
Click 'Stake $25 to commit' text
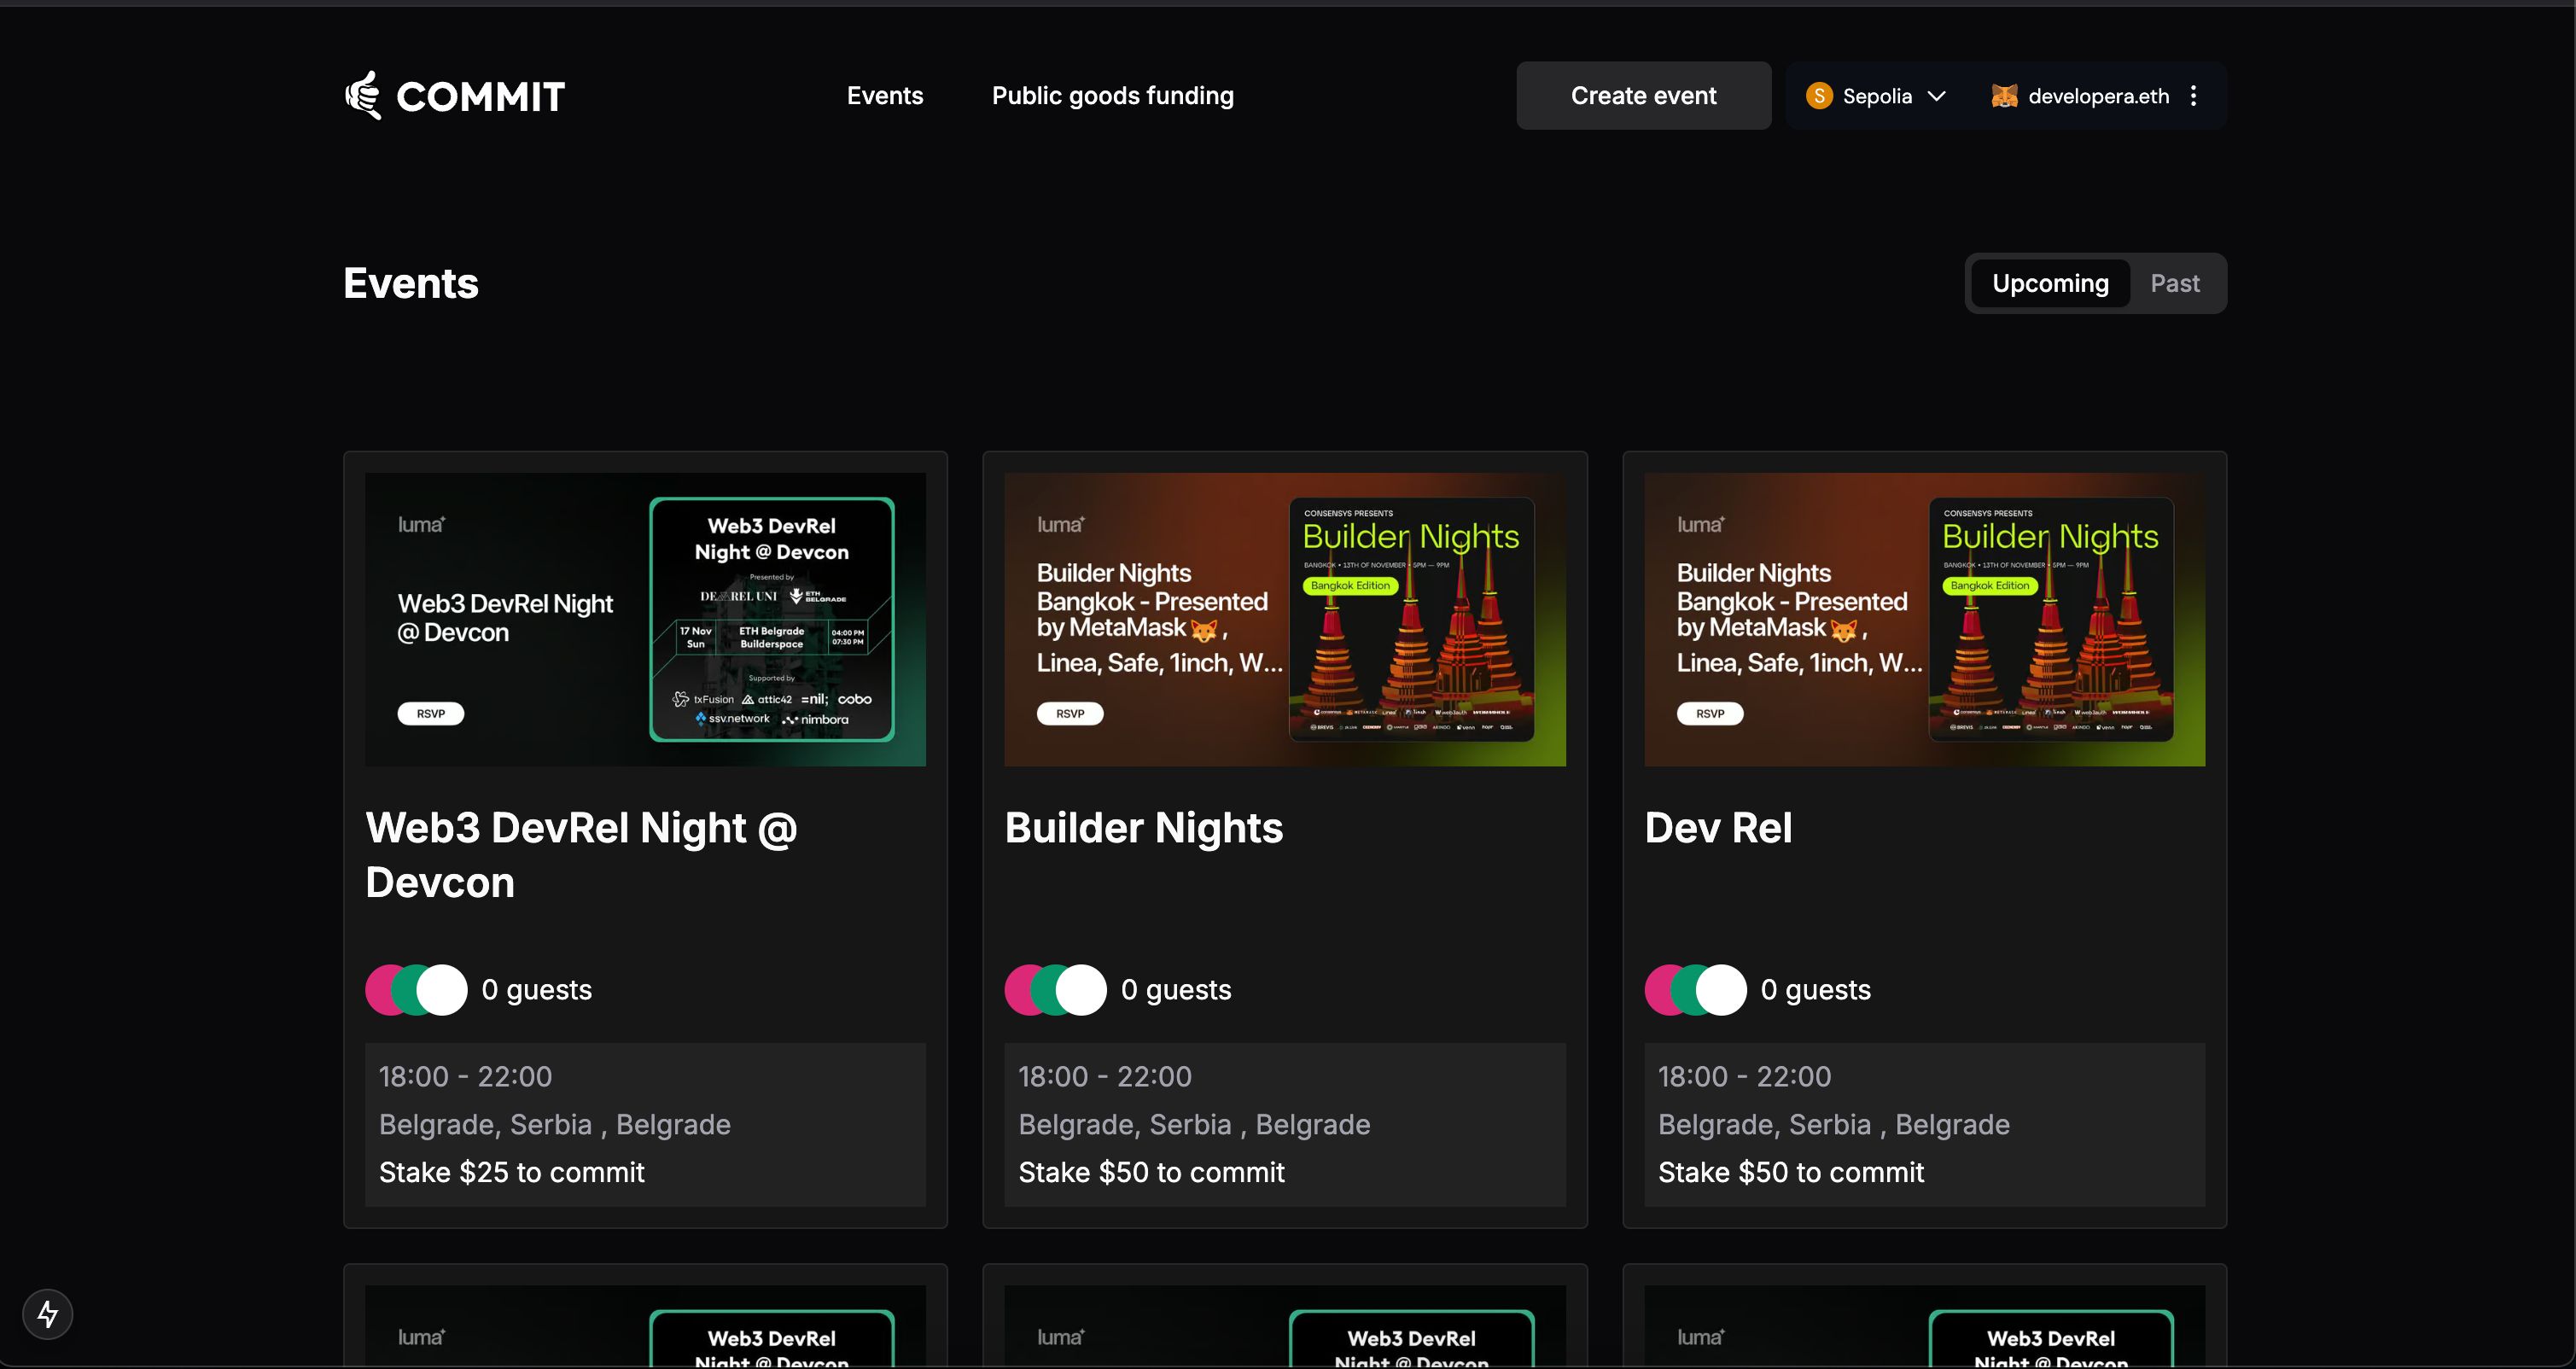point(512,1172)
